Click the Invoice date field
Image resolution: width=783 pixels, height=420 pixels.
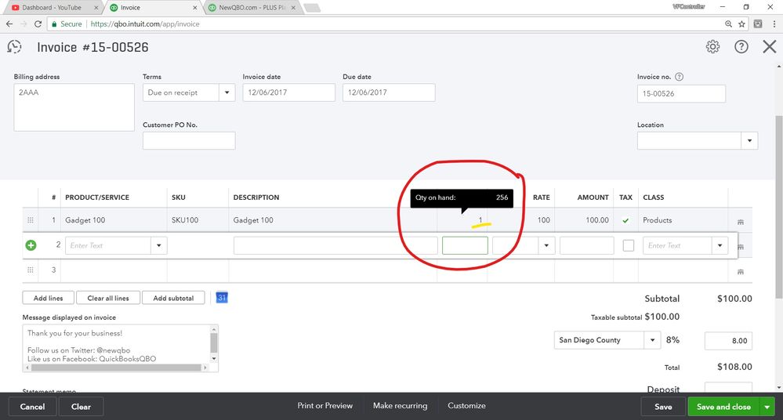288,92
